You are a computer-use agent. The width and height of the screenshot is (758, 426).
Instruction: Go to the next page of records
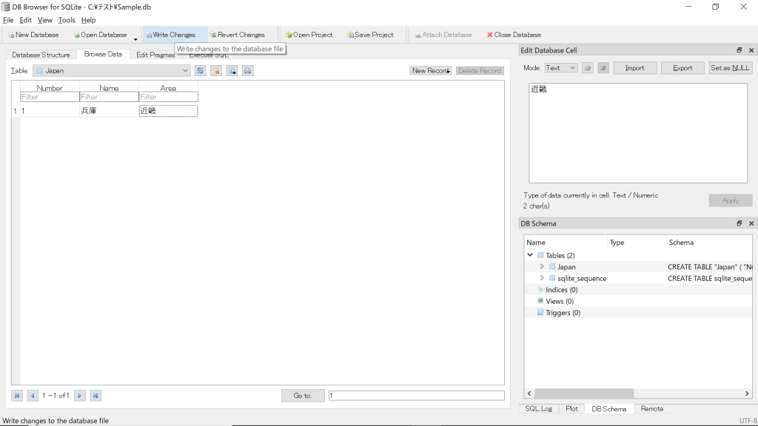pos(80,396)
